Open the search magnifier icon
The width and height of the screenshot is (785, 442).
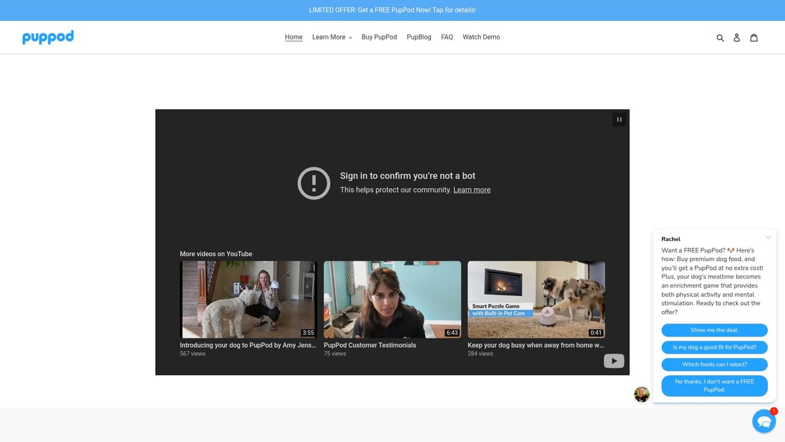720,38
